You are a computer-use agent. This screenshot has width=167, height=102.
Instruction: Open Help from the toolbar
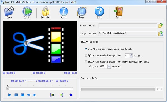click(x=99, y=12)
